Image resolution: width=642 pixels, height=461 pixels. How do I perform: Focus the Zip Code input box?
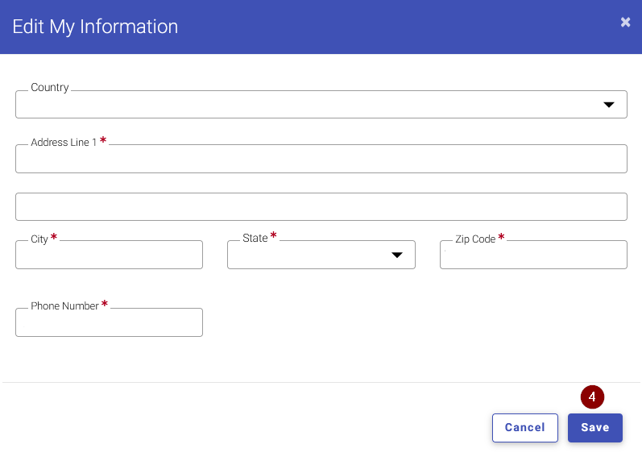point(533,255)
